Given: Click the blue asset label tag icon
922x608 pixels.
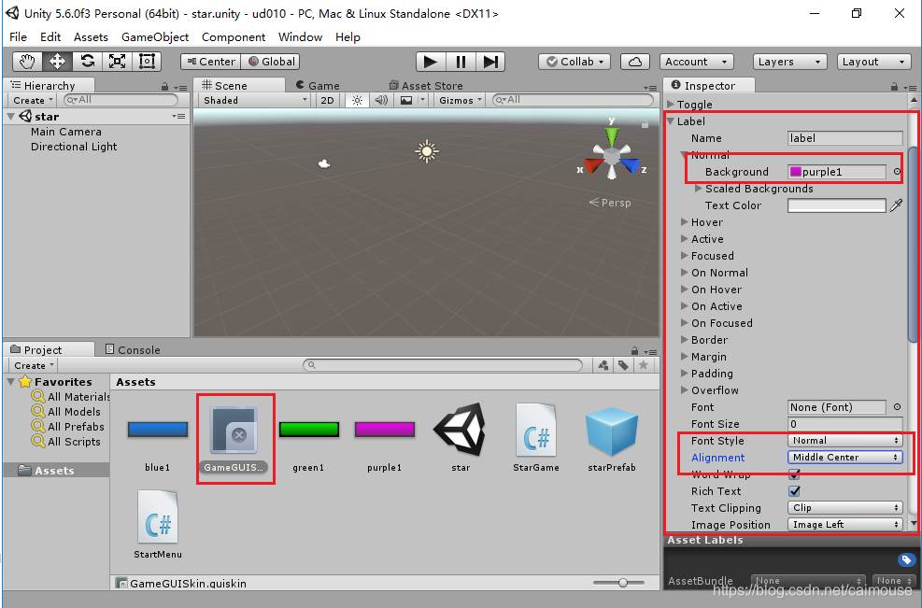Looking at the screenshot, I should 905,559.
